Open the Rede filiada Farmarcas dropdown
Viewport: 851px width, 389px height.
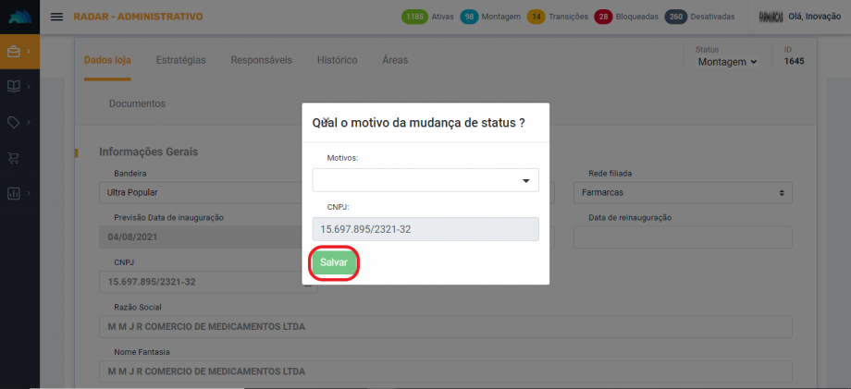(x=682, y=193)
